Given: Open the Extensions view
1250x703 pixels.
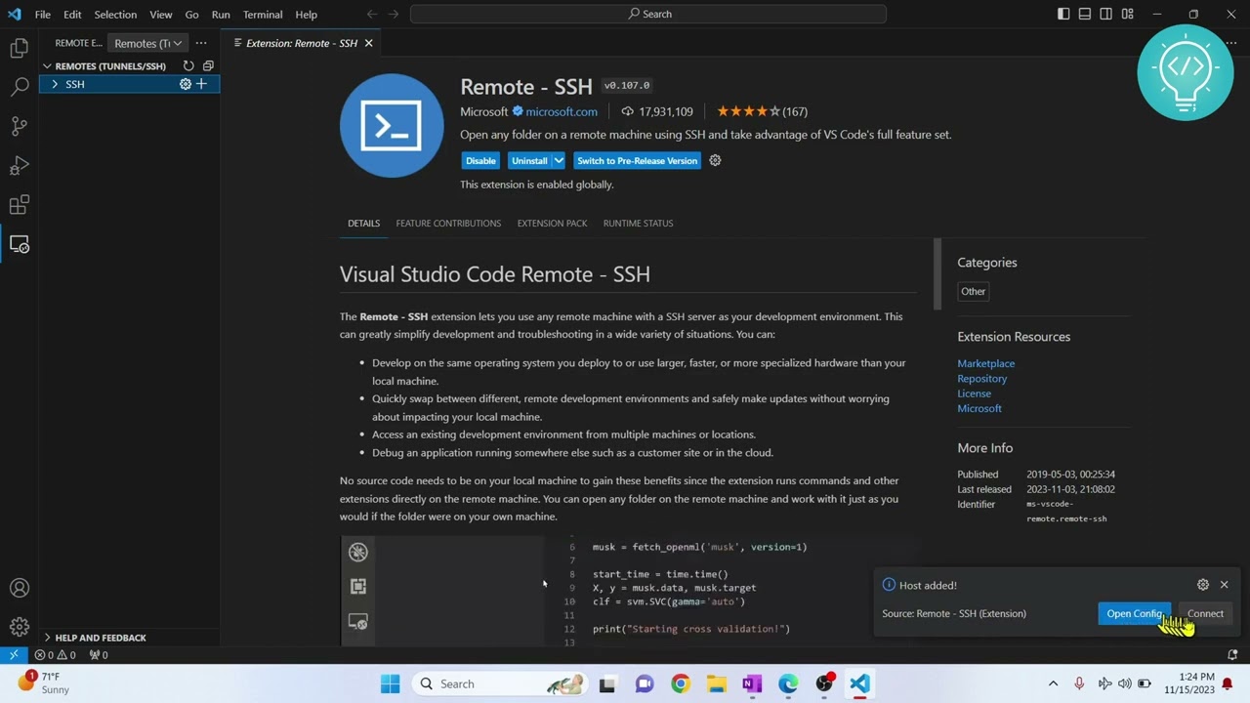Looking at the screenshot, I should (19, 205).
